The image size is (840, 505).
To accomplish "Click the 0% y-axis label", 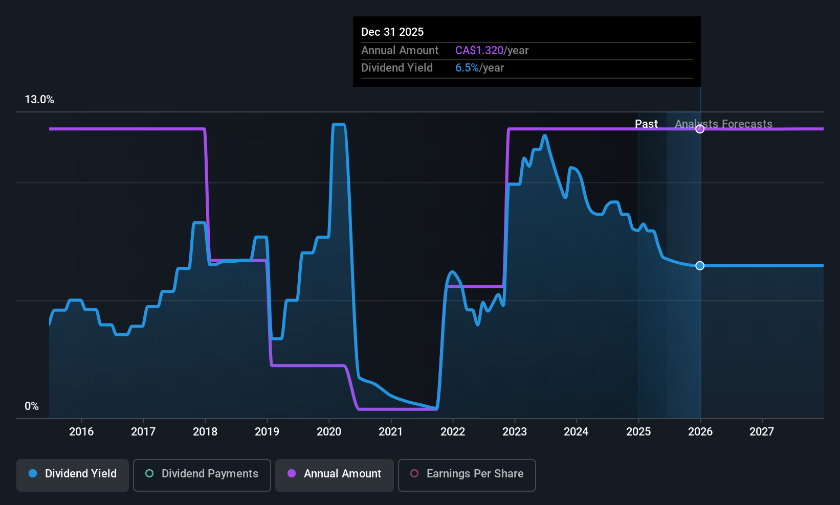I will pyautogui.click(x=32, y=406).
